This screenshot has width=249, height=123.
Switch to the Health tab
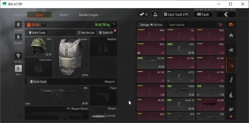[64, 15]
